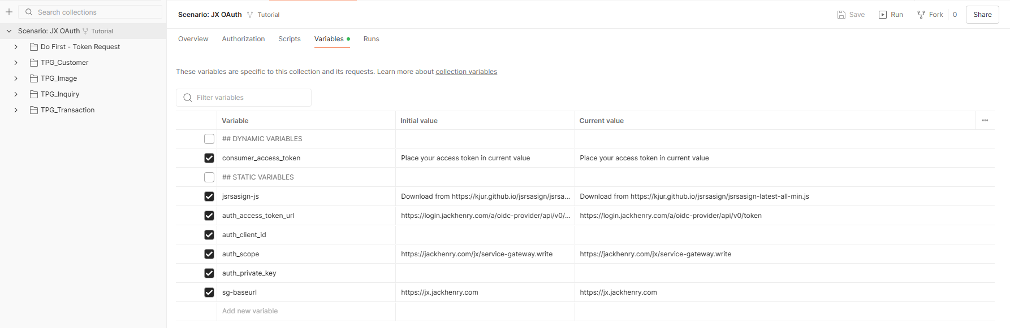Open the three-dot column options menu
1010x328 pixels.
985,120
